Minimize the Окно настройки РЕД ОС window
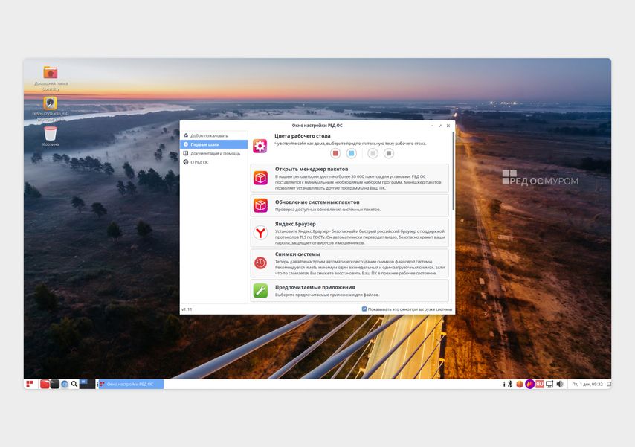The width and height of the screenshot is (635, 447). pyautogui.click(x=433, y=126)
